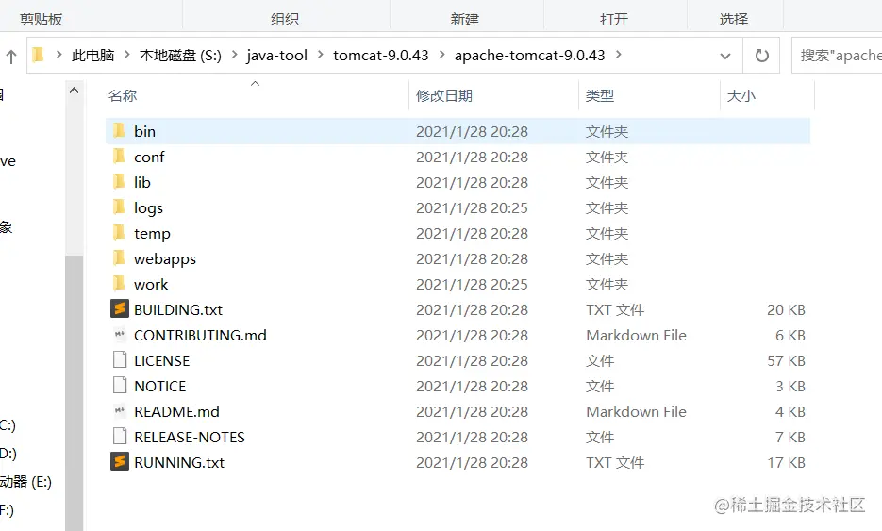Click the 20 KB size of BUILDING.txt
The image size is (882, 531).
click(787, 310)
